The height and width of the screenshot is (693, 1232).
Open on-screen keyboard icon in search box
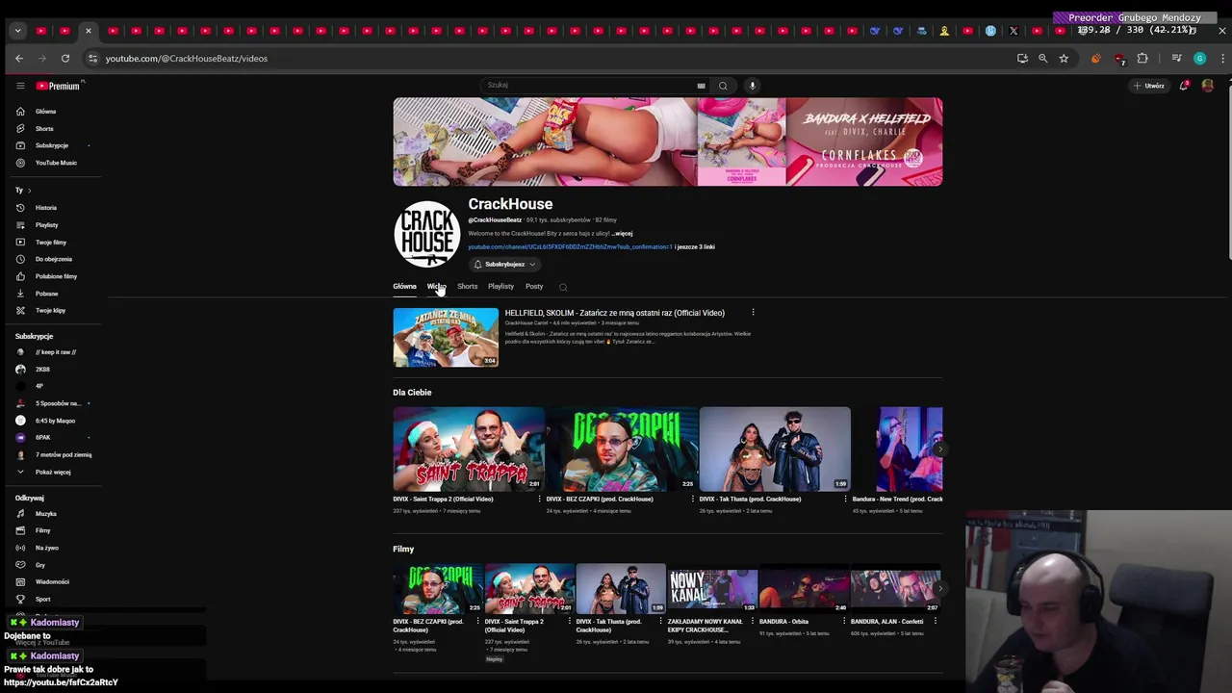click(x=701, y=86)
